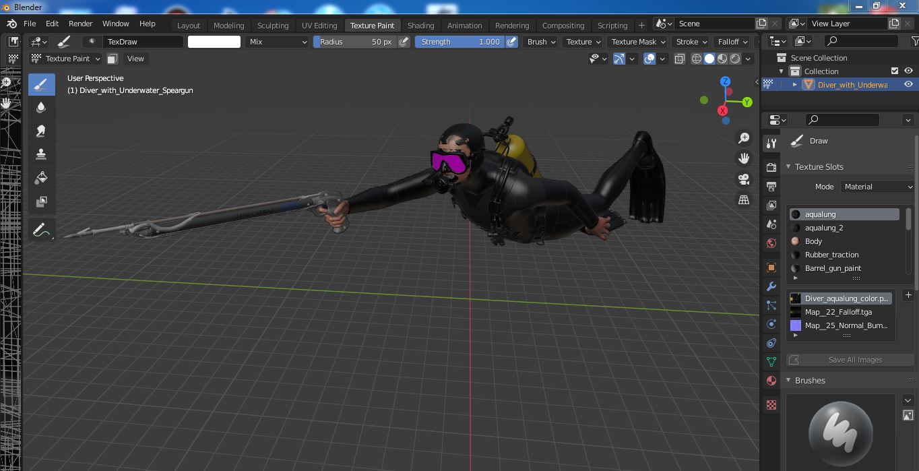
Task: Hide Diver_with_Underwa object in outliner
Action: tap(908, 84)
